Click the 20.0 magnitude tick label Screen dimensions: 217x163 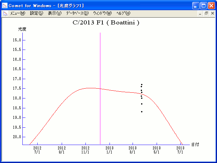pos(17,137)
